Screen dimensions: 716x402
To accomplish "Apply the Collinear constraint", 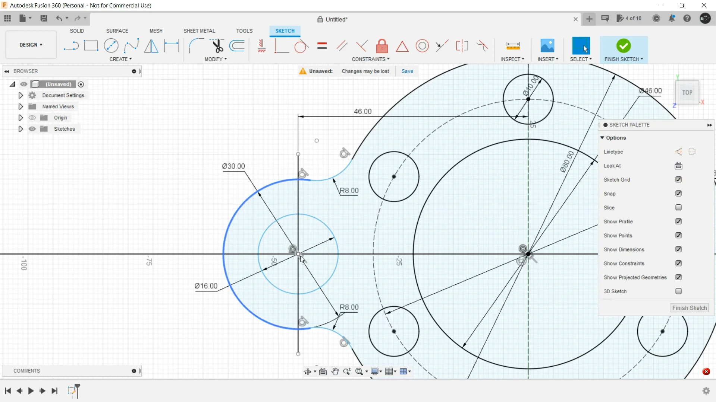I will 442,46.
